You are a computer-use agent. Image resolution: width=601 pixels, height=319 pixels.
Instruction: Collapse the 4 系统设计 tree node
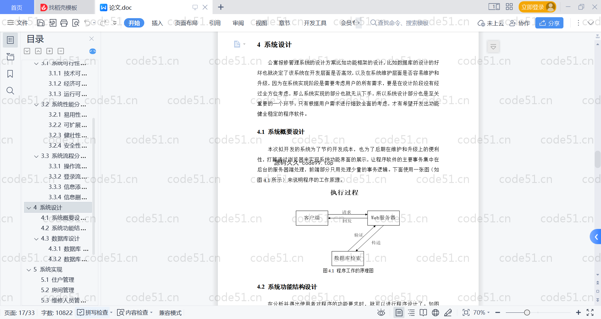pos(29,208)
